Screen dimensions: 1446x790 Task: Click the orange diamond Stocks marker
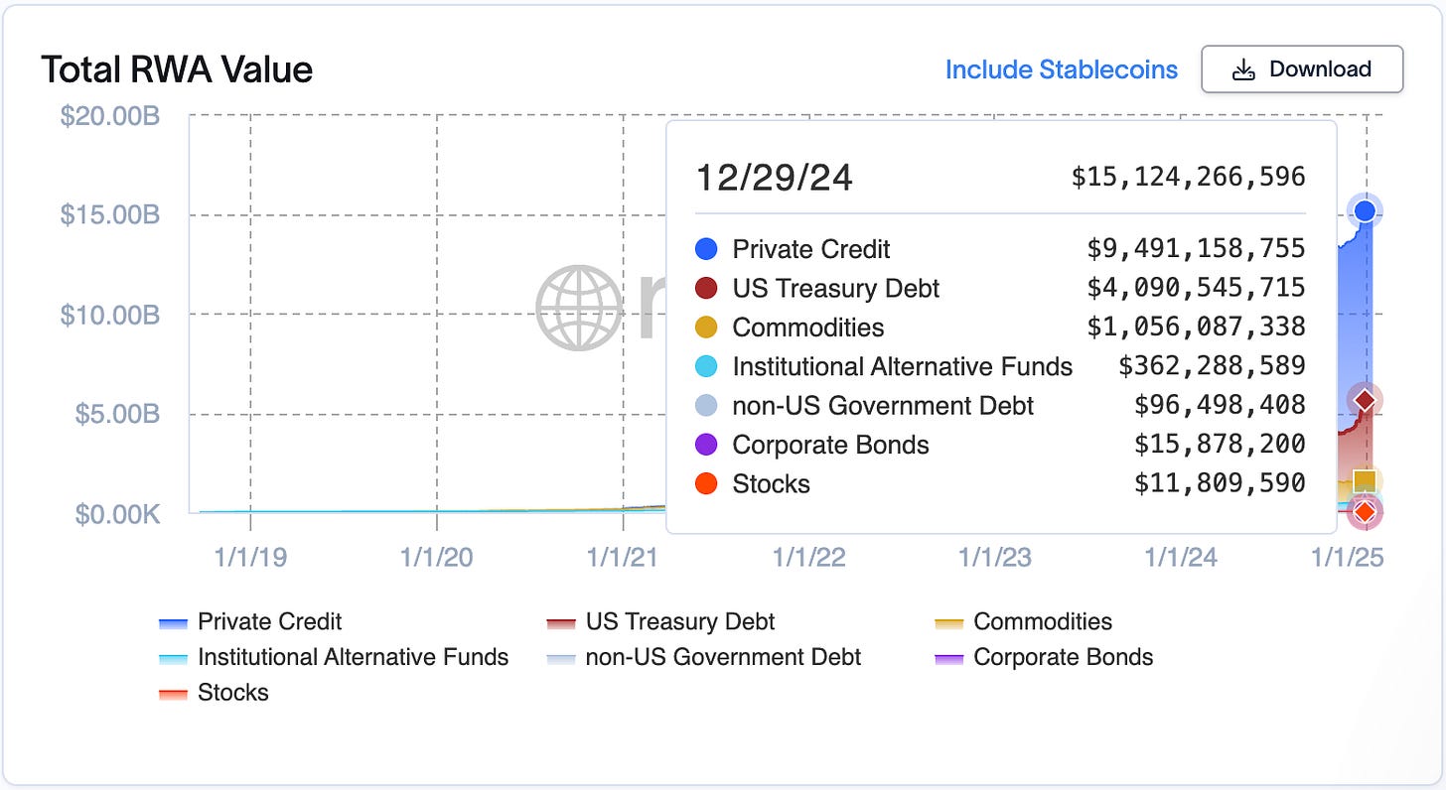[x=1366, y=512]
